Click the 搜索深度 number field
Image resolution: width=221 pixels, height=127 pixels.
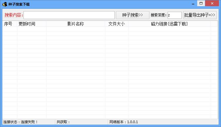(x=174, y=15)
